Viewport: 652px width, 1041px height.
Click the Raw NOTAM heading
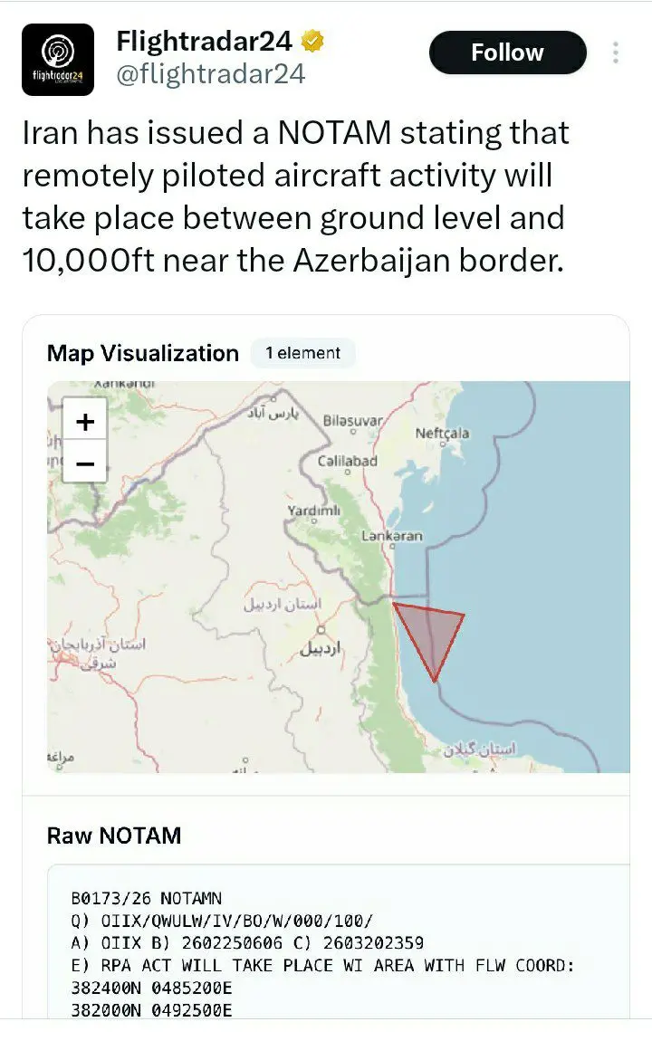pyautogui.click(x=113, y=835)
